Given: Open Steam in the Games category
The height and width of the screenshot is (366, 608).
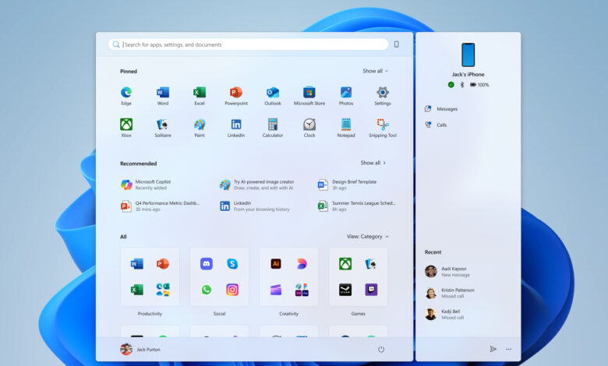Looking at the screenshot, I should coord(345,290).
